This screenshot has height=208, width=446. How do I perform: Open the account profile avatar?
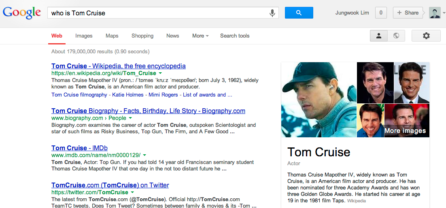(435, 13)
